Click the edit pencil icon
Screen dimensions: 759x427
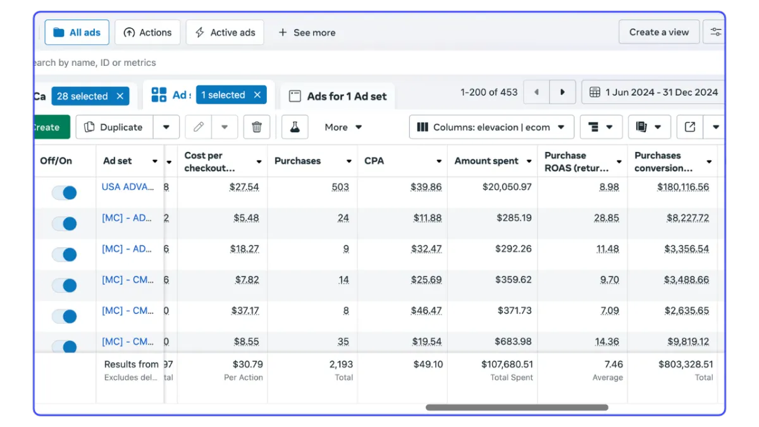[x=199, y=127]
